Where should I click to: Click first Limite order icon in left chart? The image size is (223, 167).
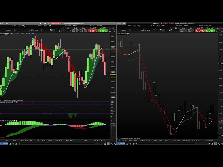74,31
